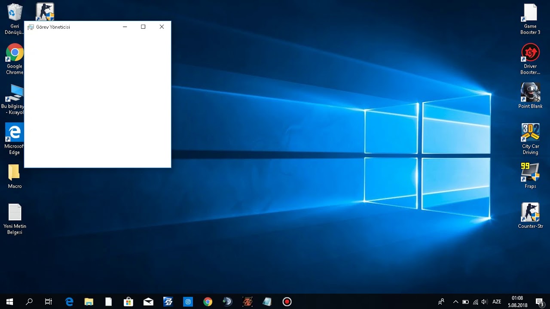The width and height of the screenshot is (550, 309).
Task: Click the Görev Yöneticisi title bar icon
Action: click(x=31, y=27)
